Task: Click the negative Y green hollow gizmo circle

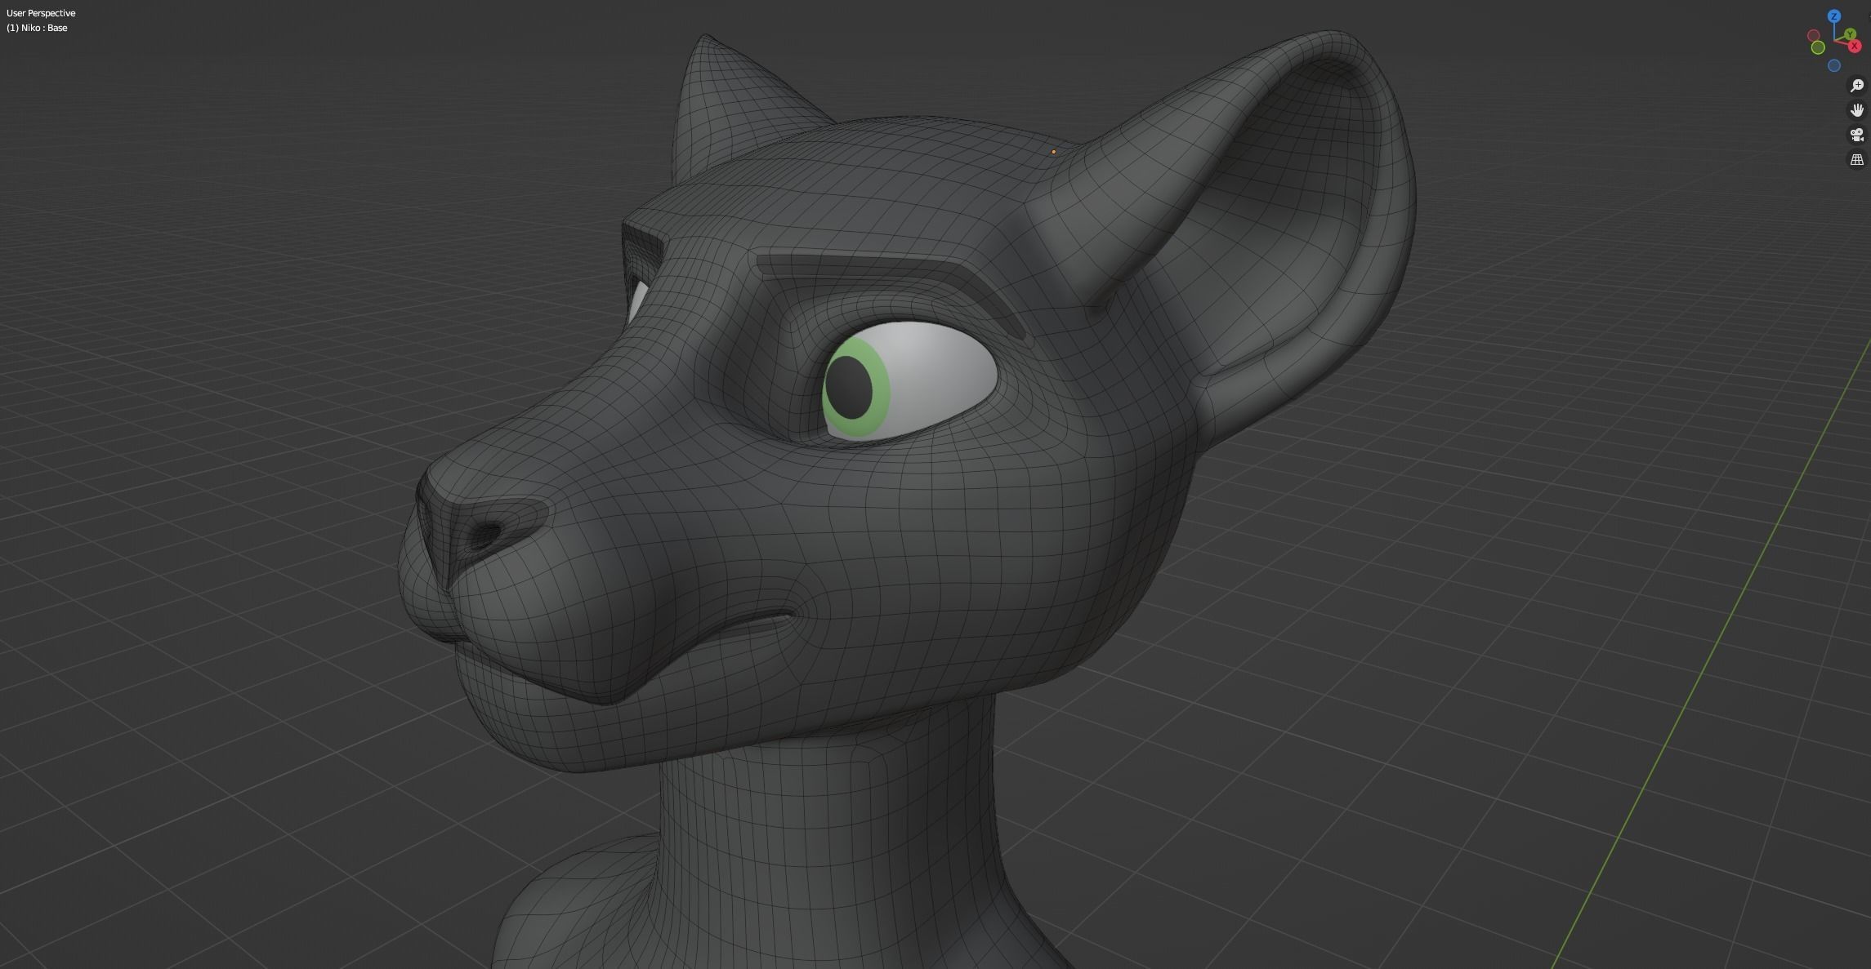Action: [x=1818, y=47]
